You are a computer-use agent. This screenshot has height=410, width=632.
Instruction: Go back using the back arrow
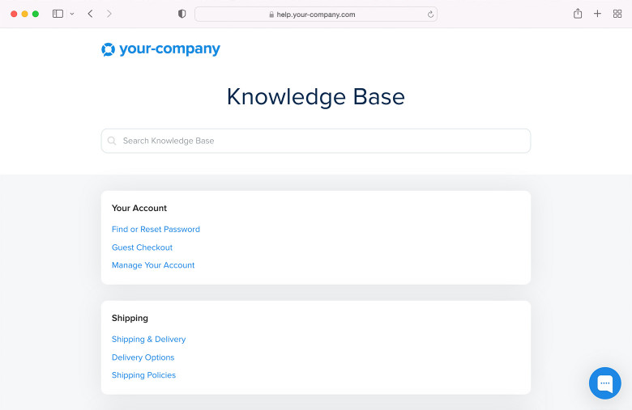(x=90, y=14)
